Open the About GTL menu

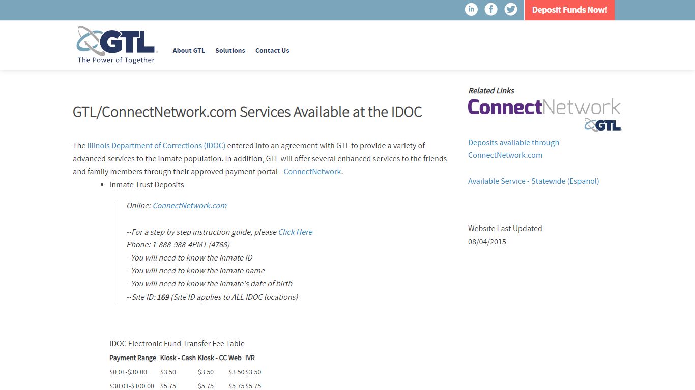(x=189, y=51)
